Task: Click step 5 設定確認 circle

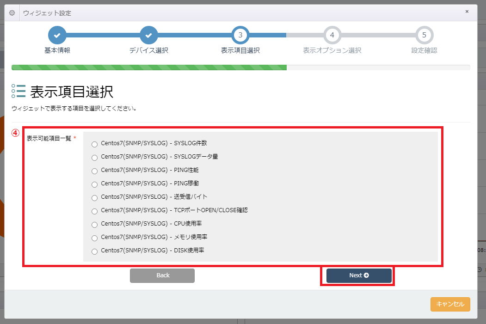Action: 424,35
